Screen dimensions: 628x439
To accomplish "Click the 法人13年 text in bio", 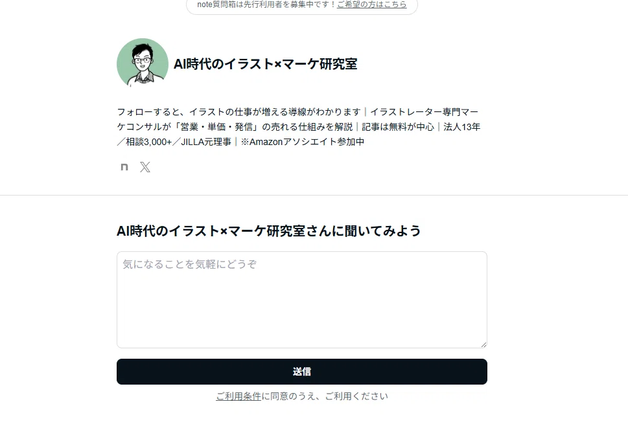I will point(462,127).
